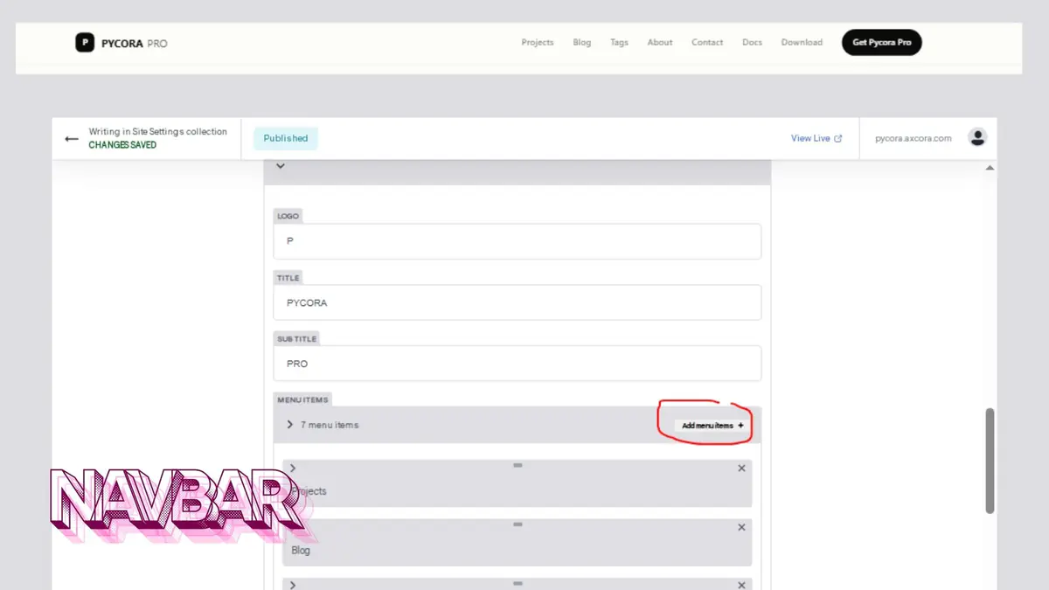Image resolution: width=1049 pixels, height=590 pixels.
Task: Open the user account avatar icon
Action: 977,137
